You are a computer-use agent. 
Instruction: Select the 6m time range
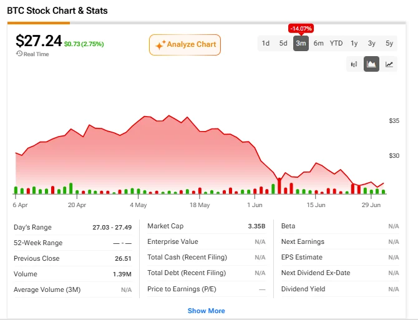[x=319, y=43]
